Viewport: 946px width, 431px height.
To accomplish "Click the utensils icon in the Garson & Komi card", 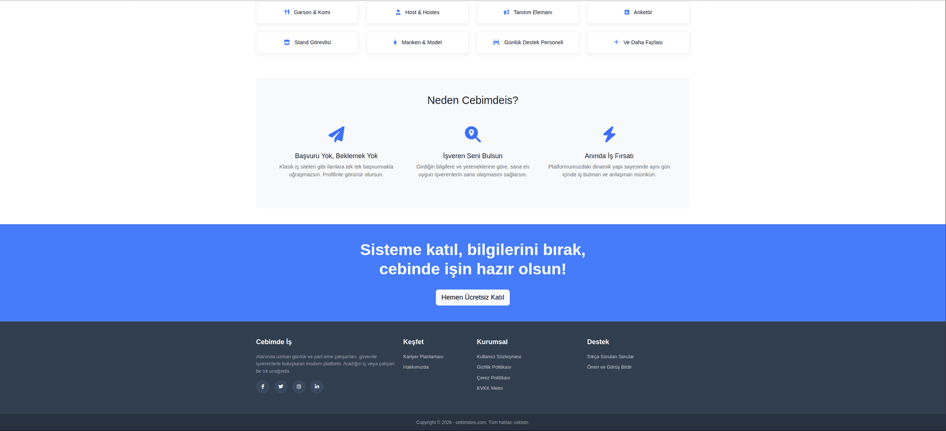I will 287,12.
